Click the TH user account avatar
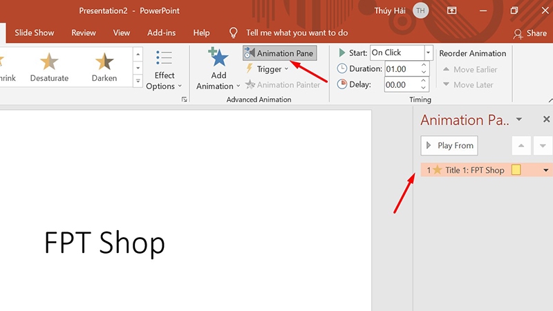 tap(420, 10)
